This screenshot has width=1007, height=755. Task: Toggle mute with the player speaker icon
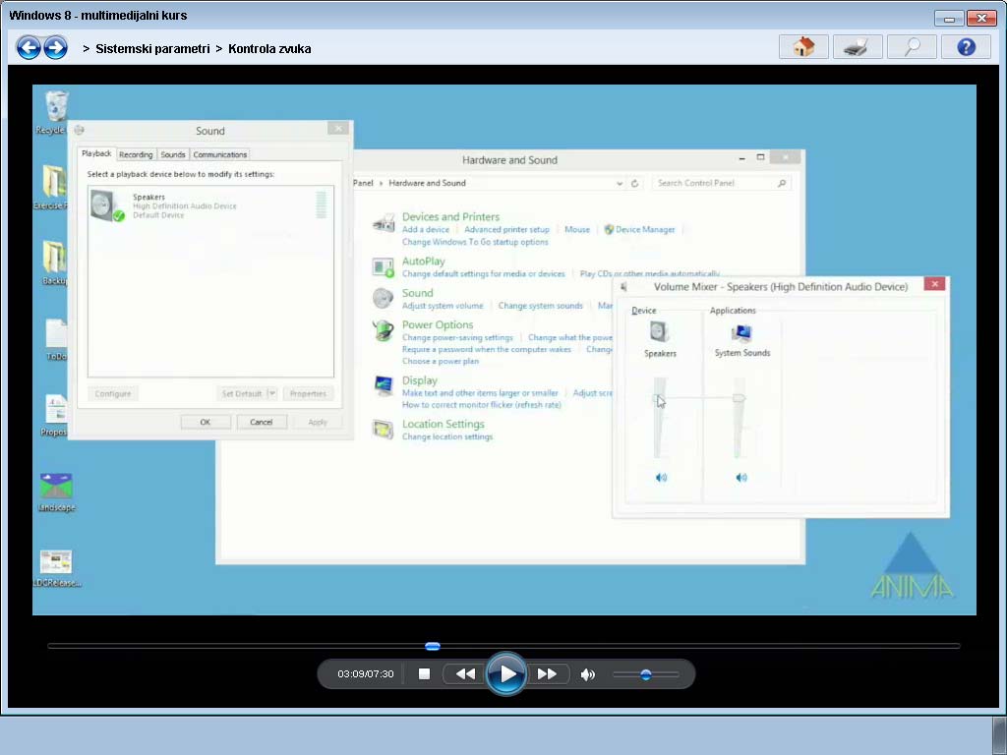588,673
